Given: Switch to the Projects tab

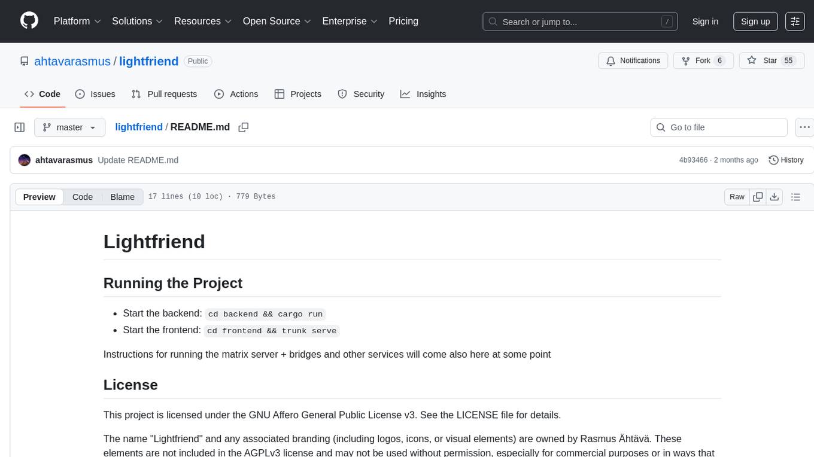Looking at the screenshot, I should tap(298, 94).
